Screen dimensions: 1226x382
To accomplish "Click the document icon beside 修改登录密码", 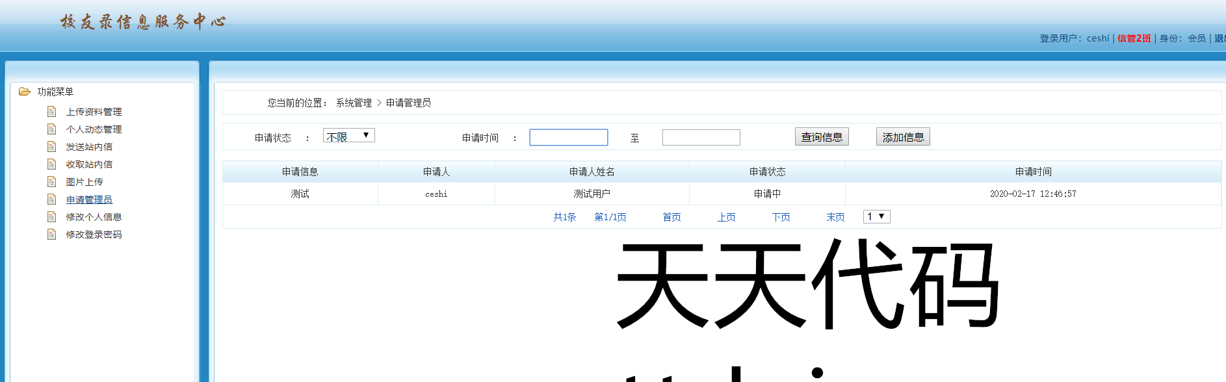I will 52,235.
